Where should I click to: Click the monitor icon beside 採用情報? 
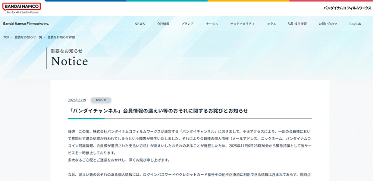[291, 24]
